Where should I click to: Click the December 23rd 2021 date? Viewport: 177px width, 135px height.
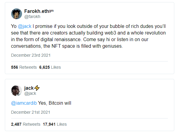pyautogui.click(x=31, y=55)
